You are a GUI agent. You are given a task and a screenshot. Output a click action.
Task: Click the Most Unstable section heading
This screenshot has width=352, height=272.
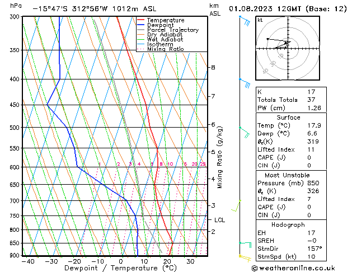click(x=288, y=175)
